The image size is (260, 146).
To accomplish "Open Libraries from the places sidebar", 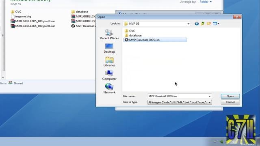I will click(x=109, y=62).
